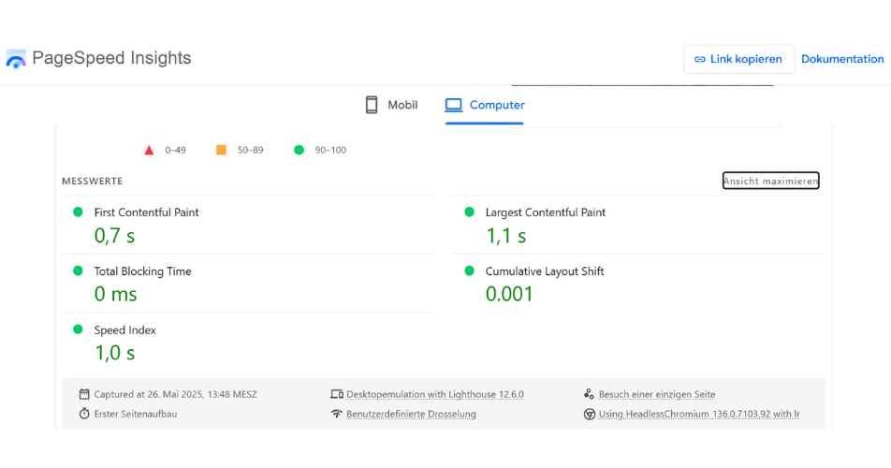The height and width of the screenshot is (468, 891).
Task: Click the 0 ms value
Action: [115, 294]
